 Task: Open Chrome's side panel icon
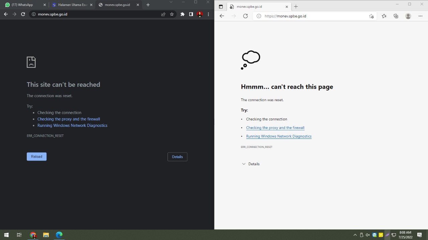(191, 14)
